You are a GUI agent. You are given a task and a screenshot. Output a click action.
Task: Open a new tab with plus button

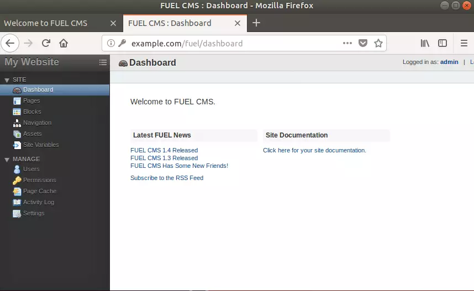click(x=256, y=23)
